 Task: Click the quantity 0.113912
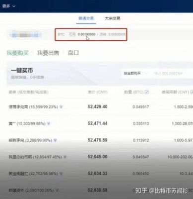141,140
